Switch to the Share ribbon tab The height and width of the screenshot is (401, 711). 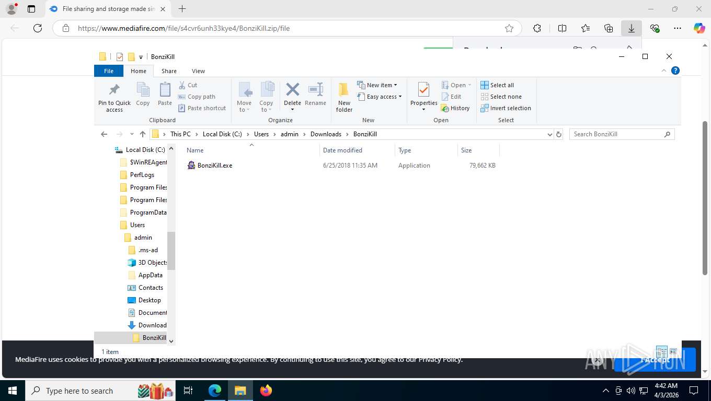pos(169,71)
